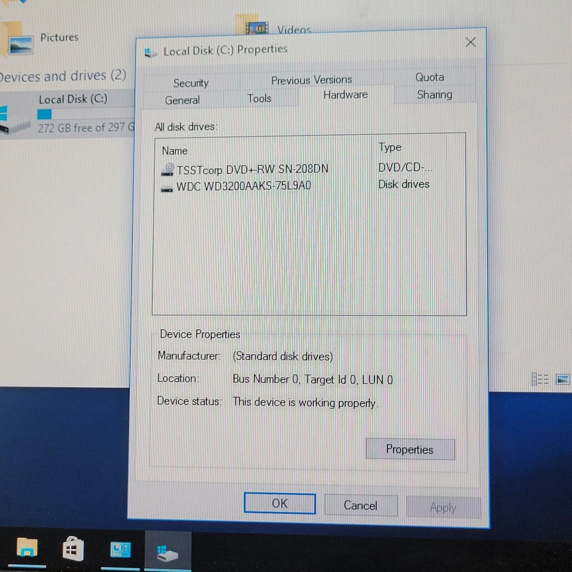Click the device Properties button
Image resolution: width=572 pixels, height=572 pixels.
[x=410, y=449]
